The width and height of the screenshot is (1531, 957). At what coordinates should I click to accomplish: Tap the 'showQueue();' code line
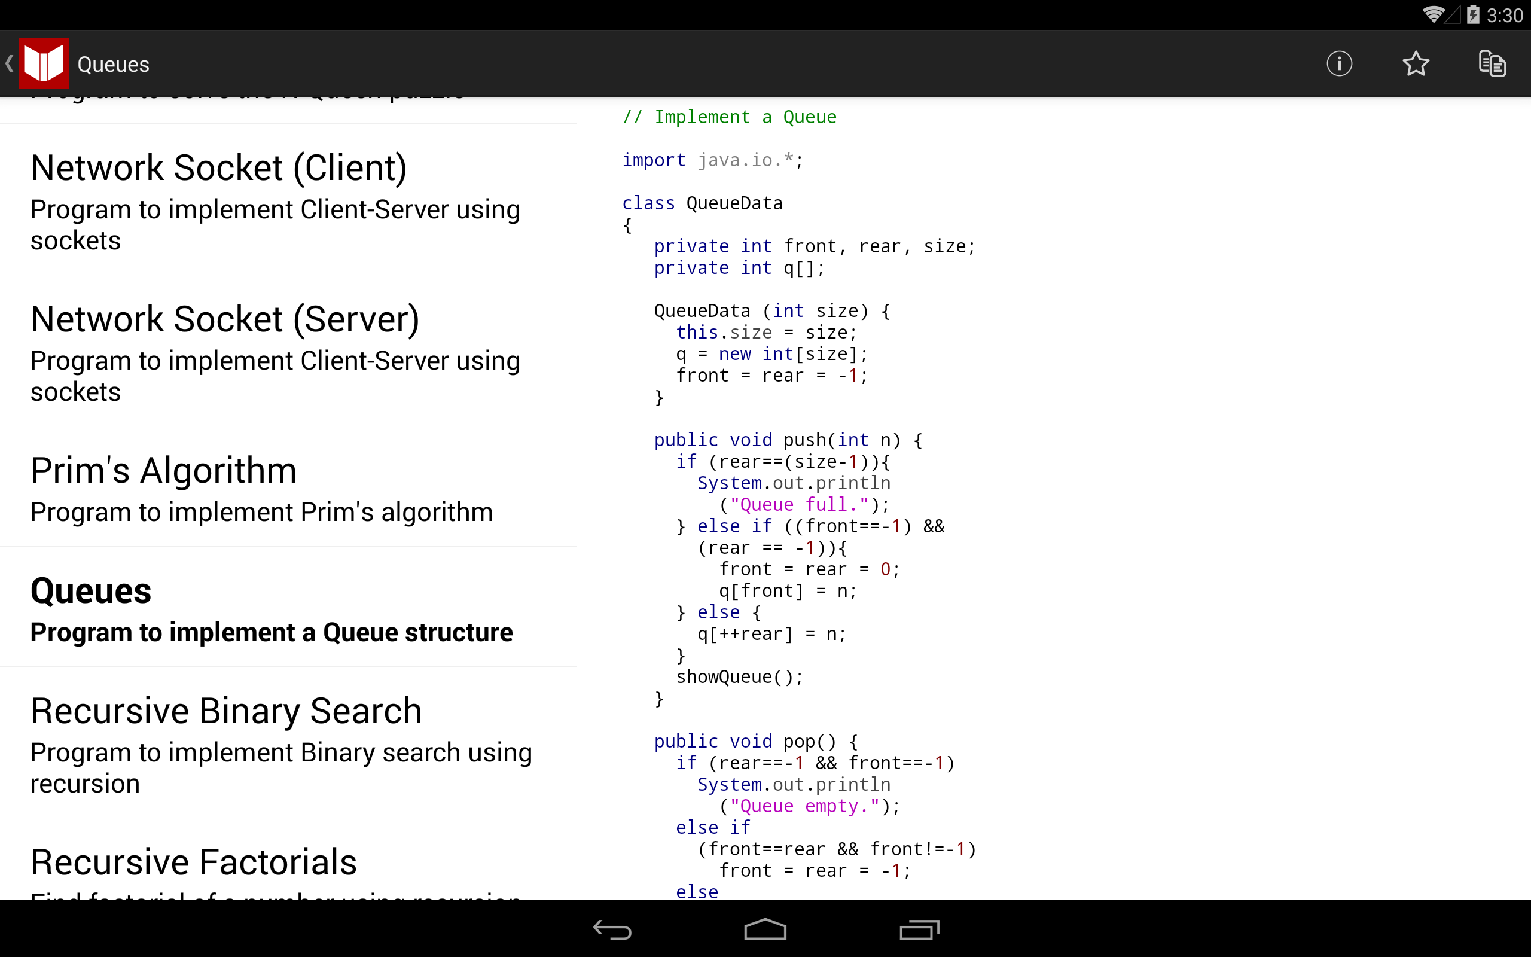click(740, 676)
